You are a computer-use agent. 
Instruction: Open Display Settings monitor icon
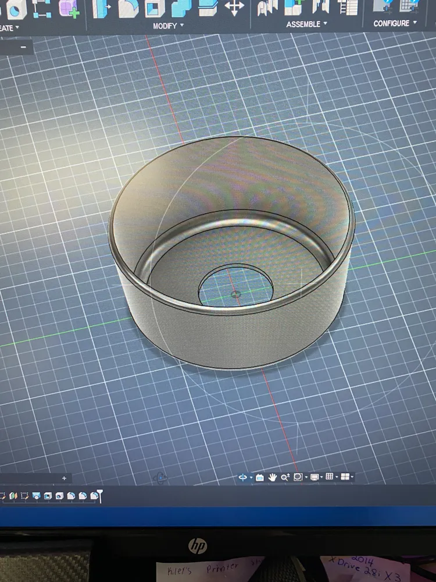click(x=315, y=477)
